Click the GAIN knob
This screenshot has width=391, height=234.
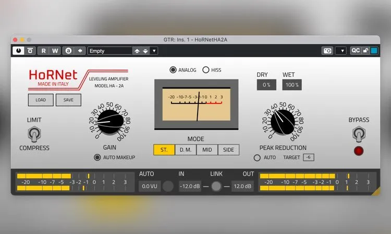(110, 122)
